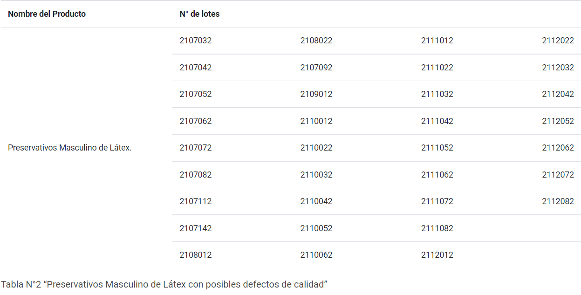
Task: Click lot number 2112072
Action: pyautogui.click(x=558, y=175)
